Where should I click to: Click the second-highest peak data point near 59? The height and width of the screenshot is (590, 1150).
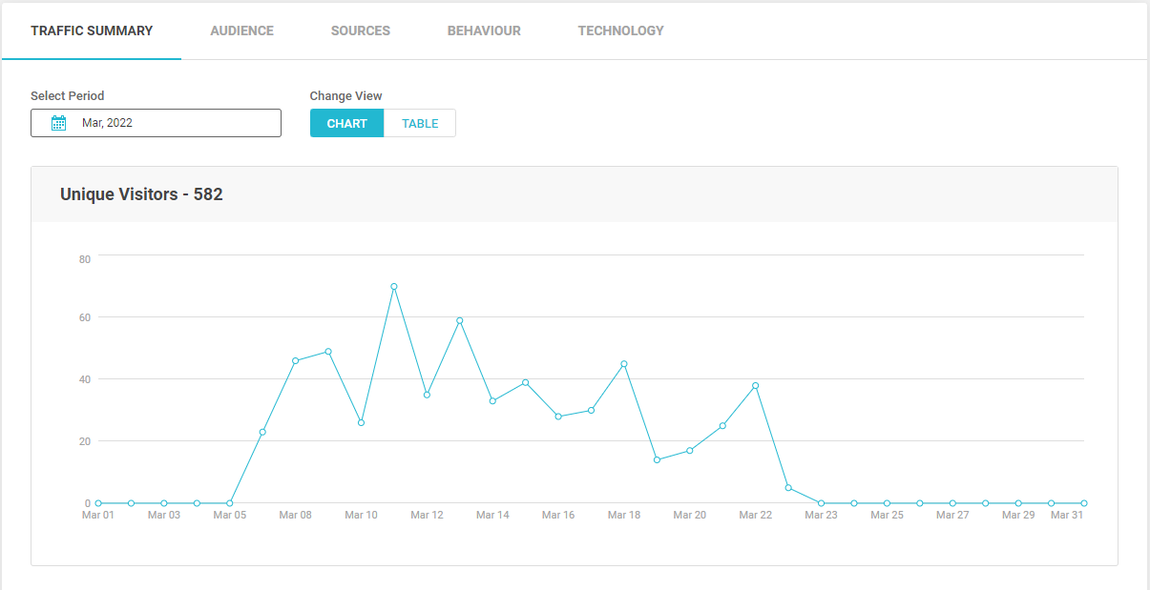click(x=460, y=320)
